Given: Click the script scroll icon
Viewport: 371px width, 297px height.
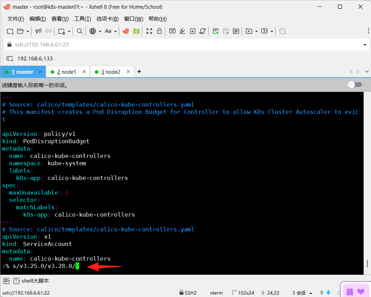Looking at the screenshot, I should [203, 31].
